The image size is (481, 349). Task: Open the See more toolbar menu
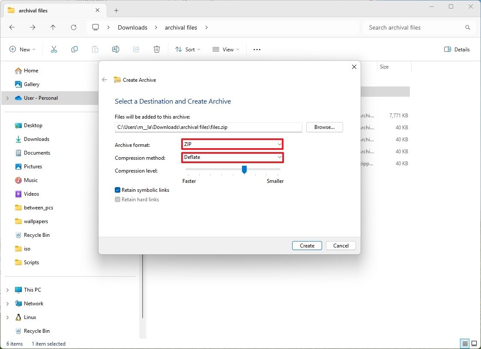point(257,49)
